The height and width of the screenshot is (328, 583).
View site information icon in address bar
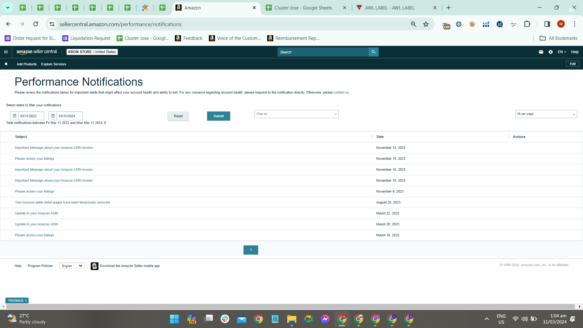pos(52,24)
